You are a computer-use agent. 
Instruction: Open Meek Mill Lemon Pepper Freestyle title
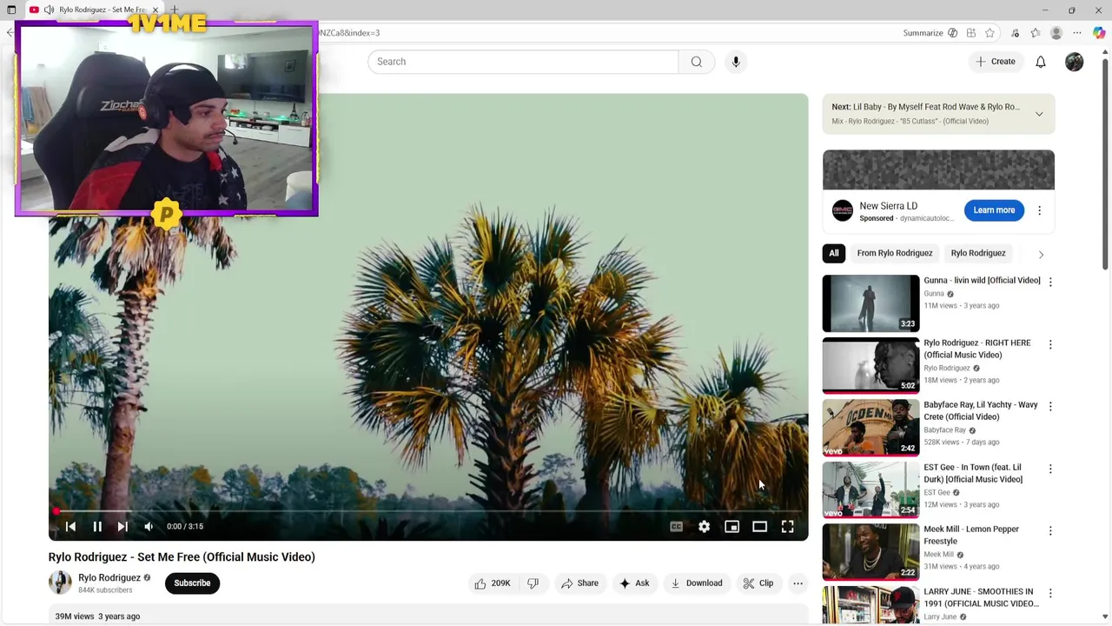(971, 535)
